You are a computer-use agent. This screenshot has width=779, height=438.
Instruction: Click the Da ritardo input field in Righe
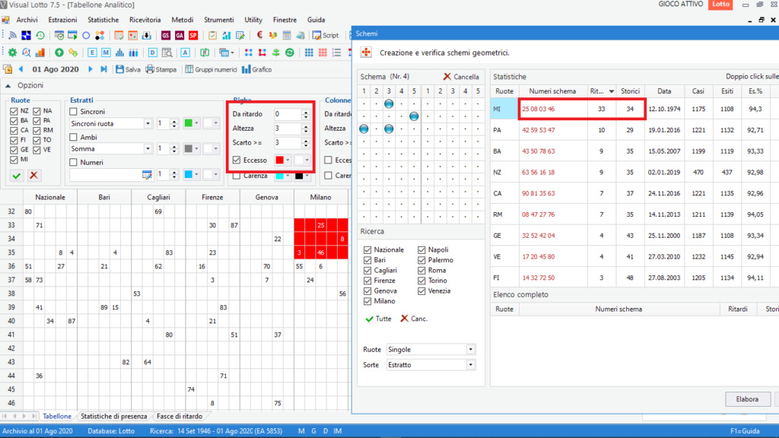288,114
